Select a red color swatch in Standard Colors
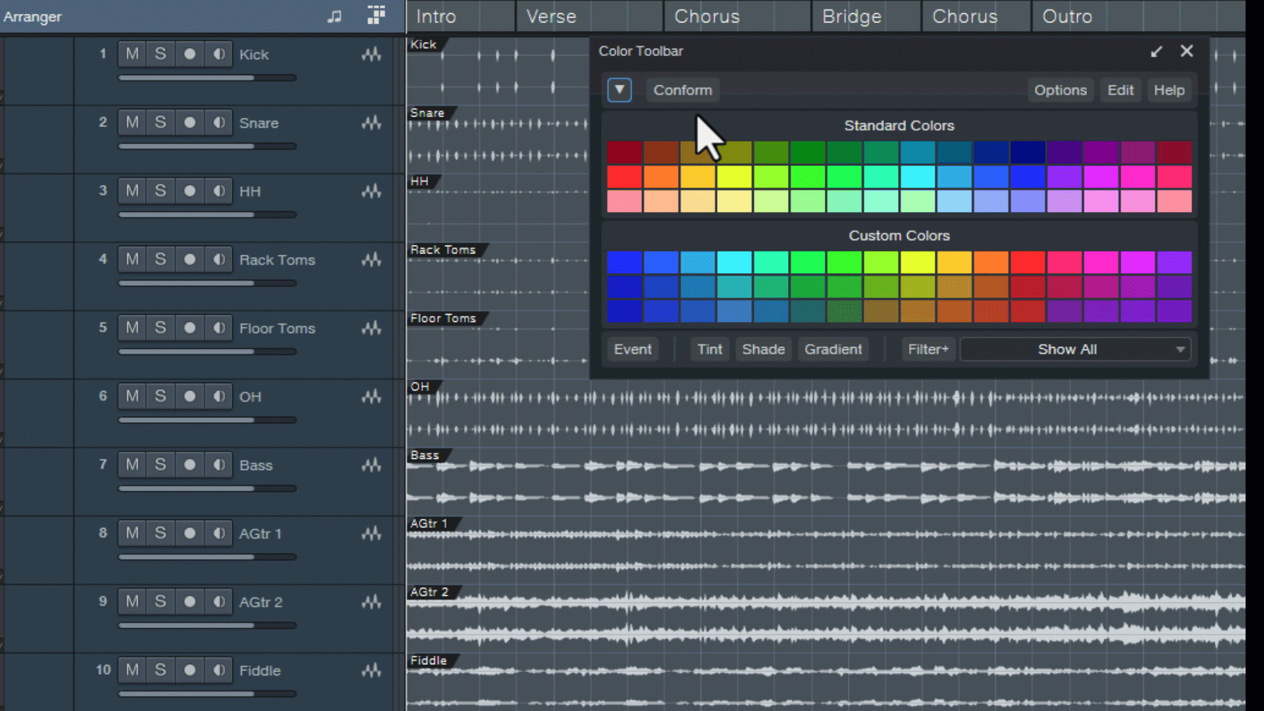The height and width of the screenshot is (711, 1264). coord(624,176)
